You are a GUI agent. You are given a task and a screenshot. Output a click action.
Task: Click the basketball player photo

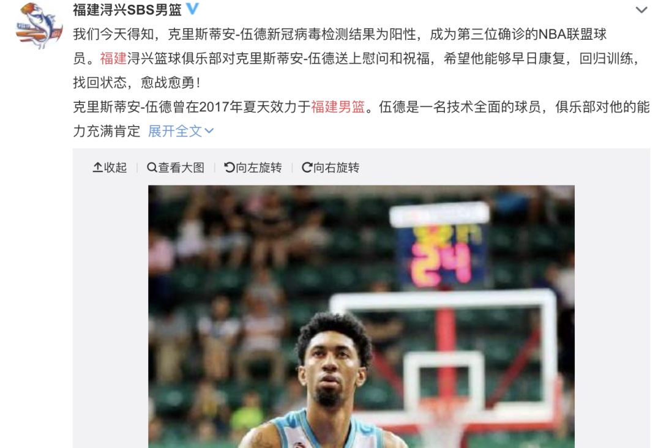361,316
